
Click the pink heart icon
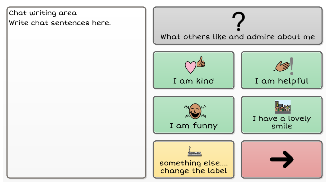tap(190, 67)
